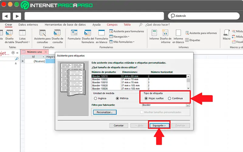This screenshot has height=152, width=243.
Task: Launch Asistente para consultas
Action: [42, 36]
